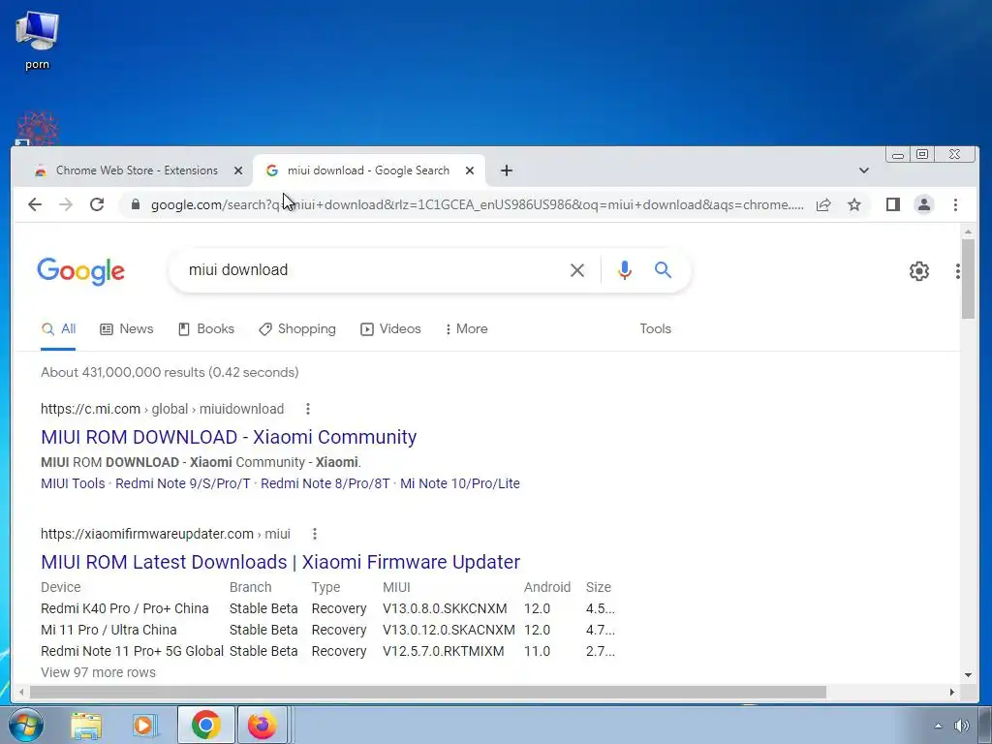Select the Computer desktop shortcut icon
The height and width of the screenshot is (744, 992).
[x=37, y=39]
